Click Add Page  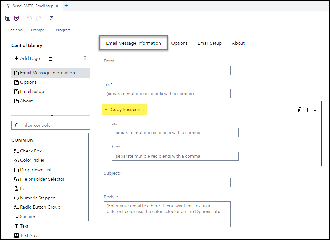tap(28, 58)
